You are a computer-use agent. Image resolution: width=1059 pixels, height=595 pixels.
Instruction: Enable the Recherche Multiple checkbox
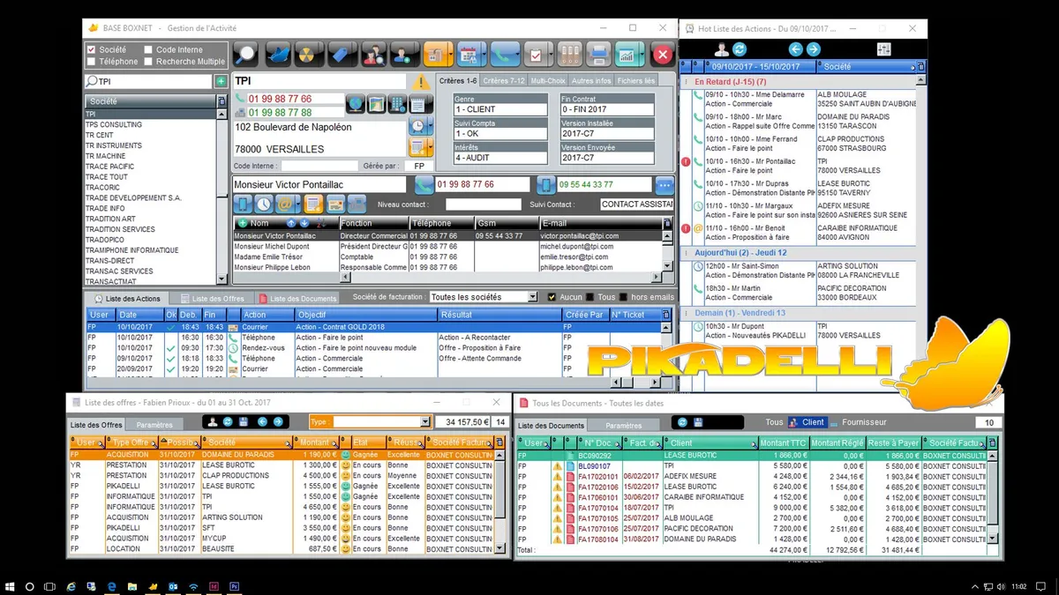(x=148, y=62)
